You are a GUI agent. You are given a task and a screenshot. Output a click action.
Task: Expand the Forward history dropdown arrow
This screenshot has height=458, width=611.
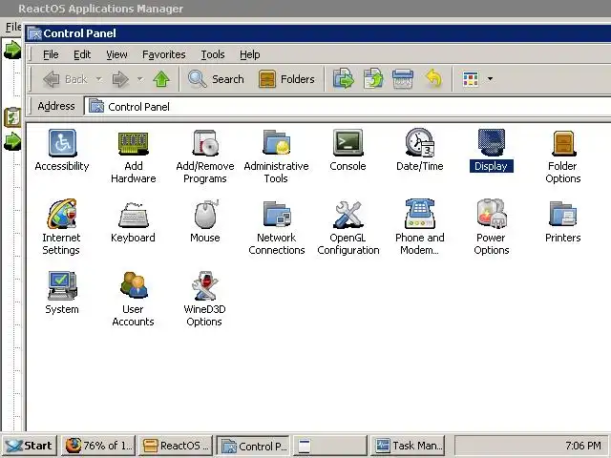click(x=140, y=79)
